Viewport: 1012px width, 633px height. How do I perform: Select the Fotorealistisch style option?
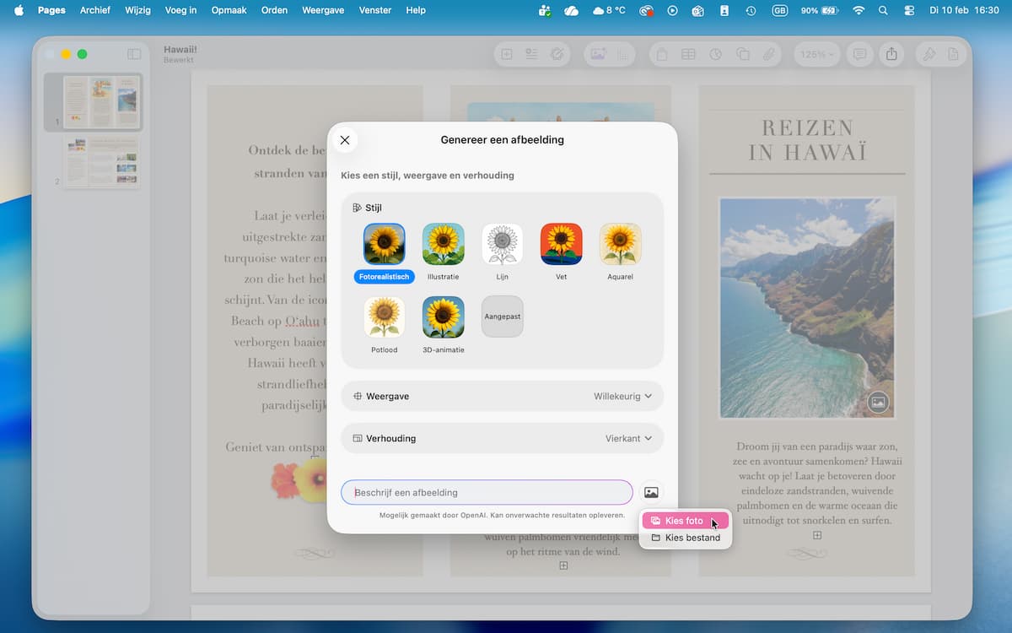(384, 245)
